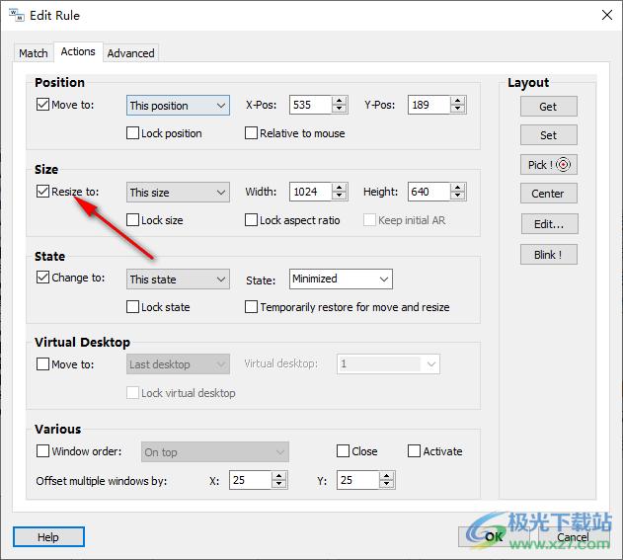Enable Lock aspect ratio

click(x=252, y=220)
